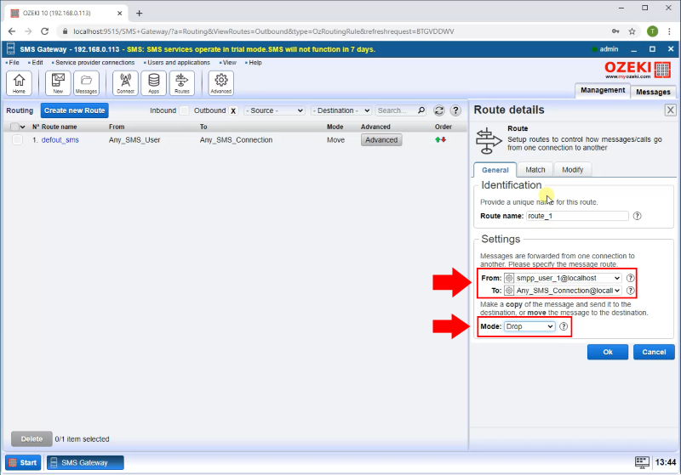681x475 pixels.
Task: Click the Delete button
Action: pos(31,438)
